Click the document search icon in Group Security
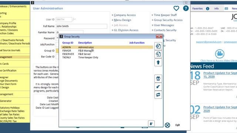Screen dimensions: 237x133 coord(158,54)
